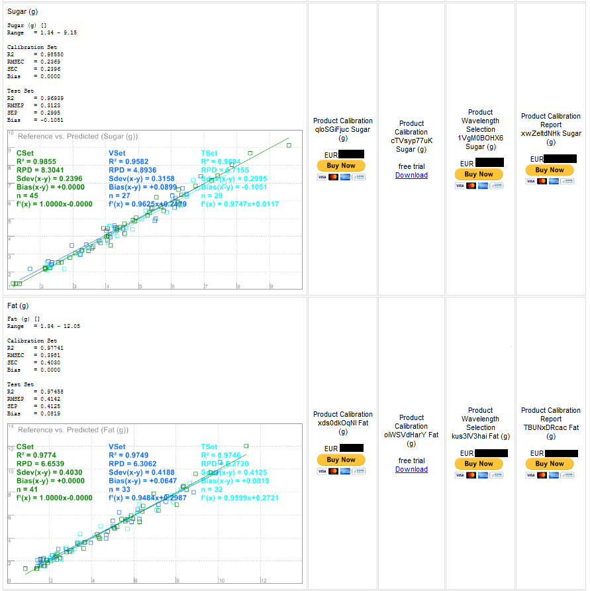The image size is (590, 591).
Task: Click SEPA icon under Sugar Calibration Report
Action: point(567,182)
